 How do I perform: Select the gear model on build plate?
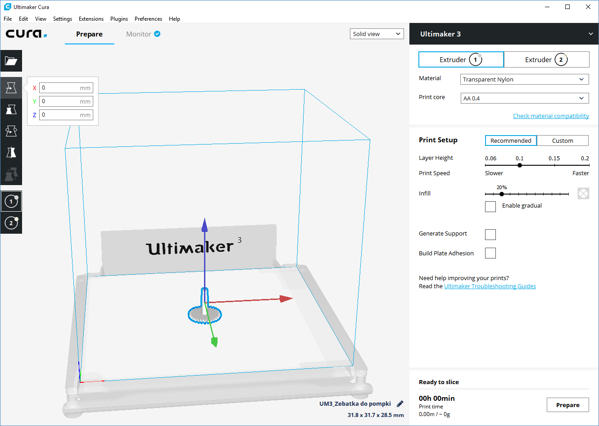[205, 314]
